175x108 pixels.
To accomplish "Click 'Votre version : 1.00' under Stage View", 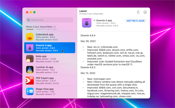I will 45,92.
